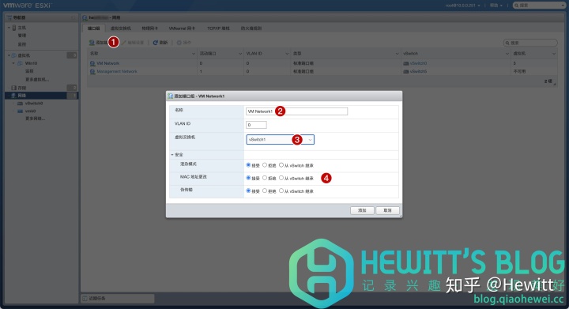The image size is (569, 309).
Task: Click the Navigator panel collapse icon
Action: click(x=73, y=17)
